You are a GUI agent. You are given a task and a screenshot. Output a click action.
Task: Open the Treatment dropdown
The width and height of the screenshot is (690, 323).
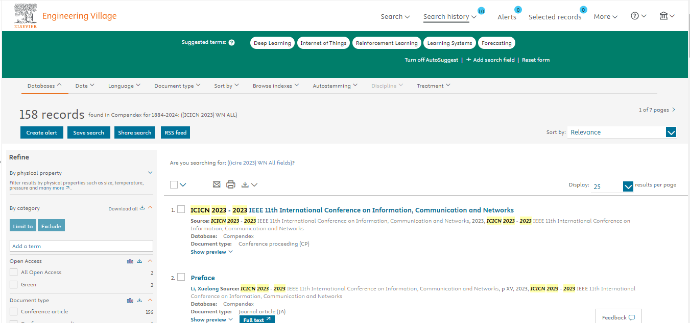coord(434,86)
